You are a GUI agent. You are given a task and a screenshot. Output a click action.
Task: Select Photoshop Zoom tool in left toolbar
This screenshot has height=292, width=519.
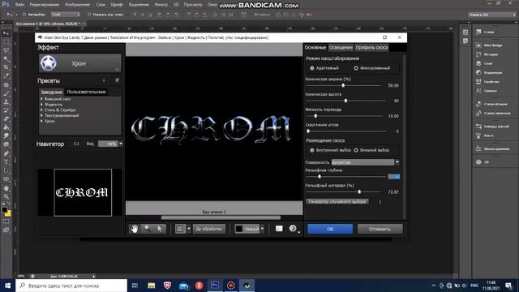(x=6, y=196)
